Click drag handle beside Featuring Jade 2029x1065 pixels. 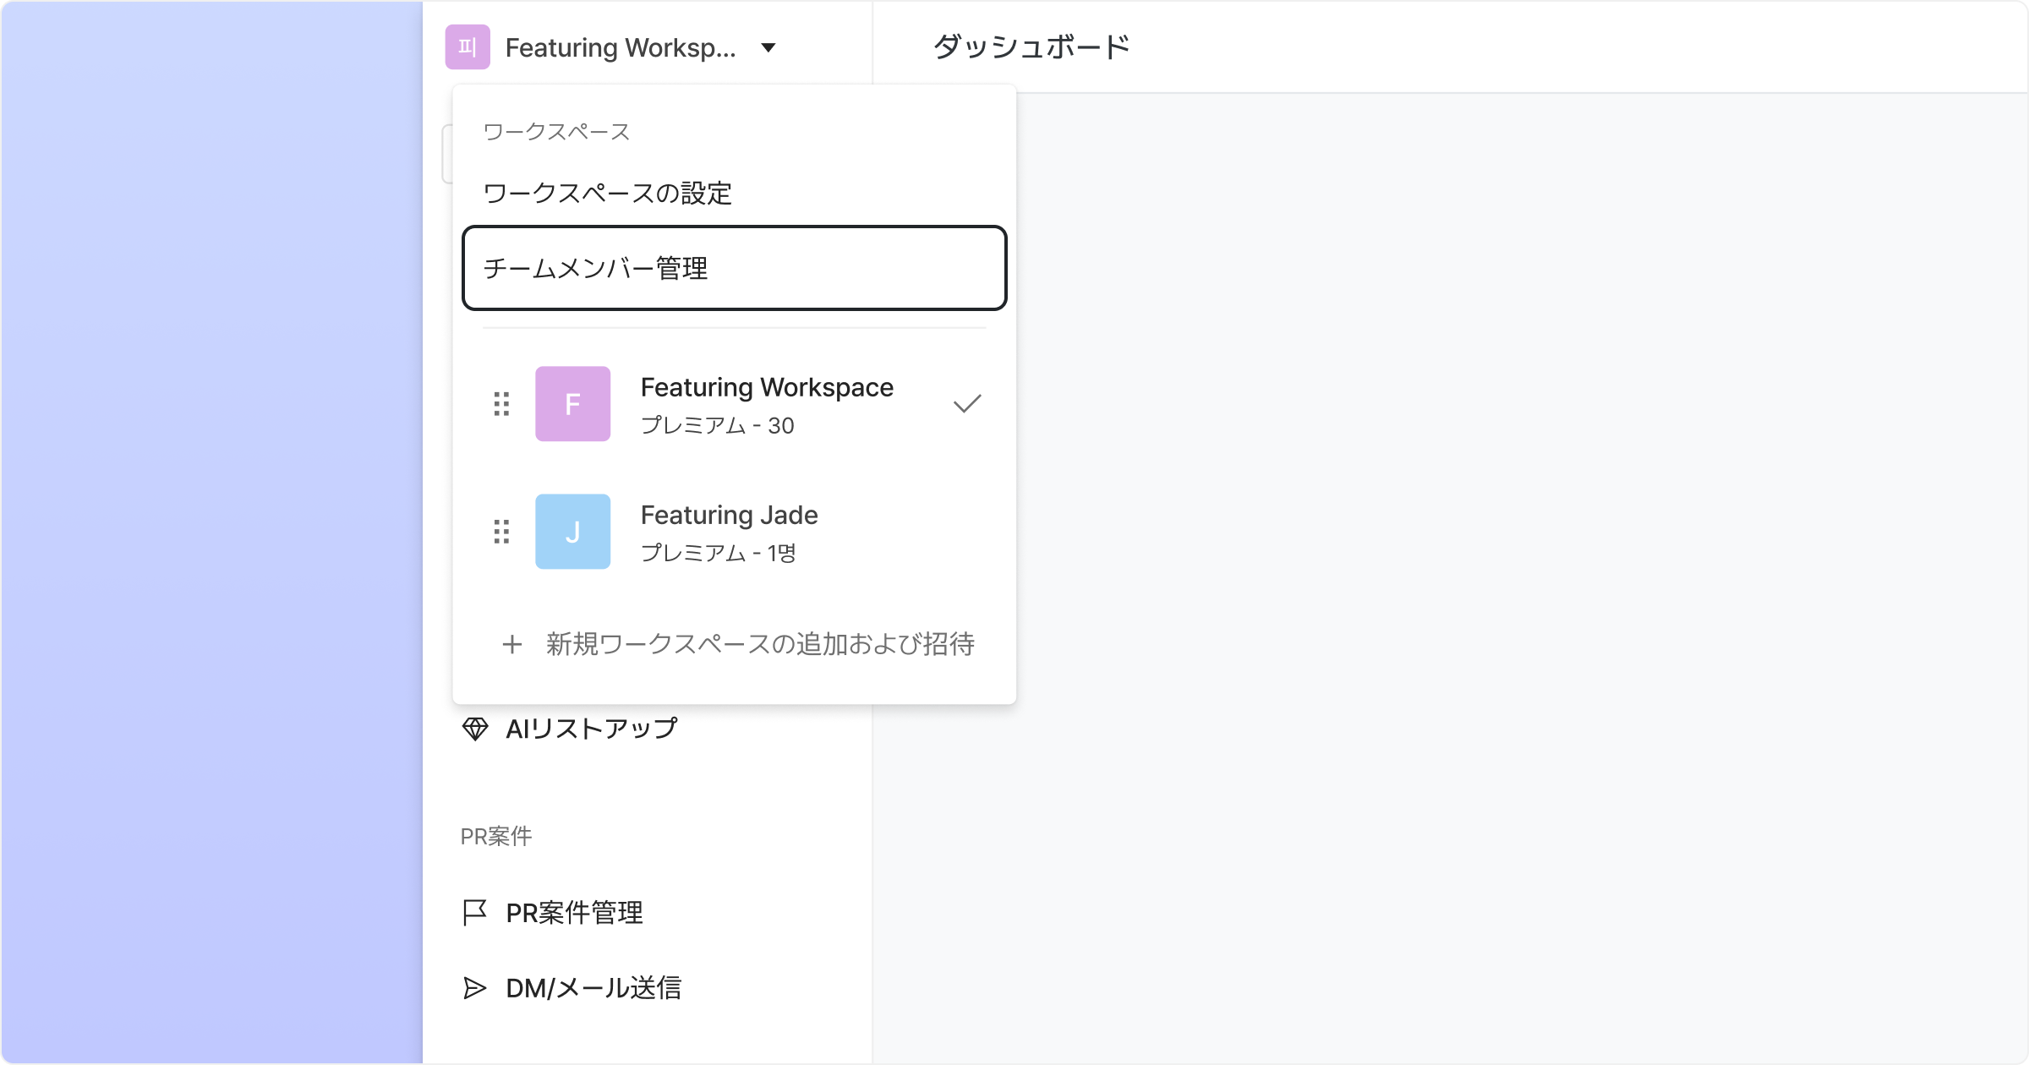click(501, 532)
